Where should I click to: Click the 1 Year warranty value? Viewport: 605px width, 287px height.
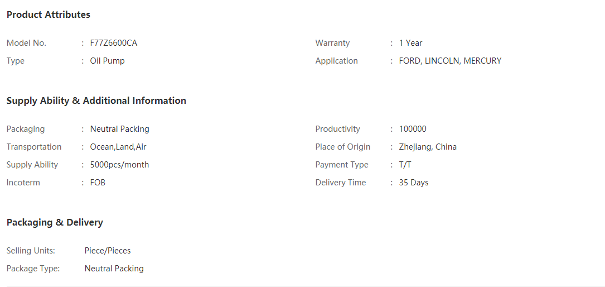pos(410,43)
